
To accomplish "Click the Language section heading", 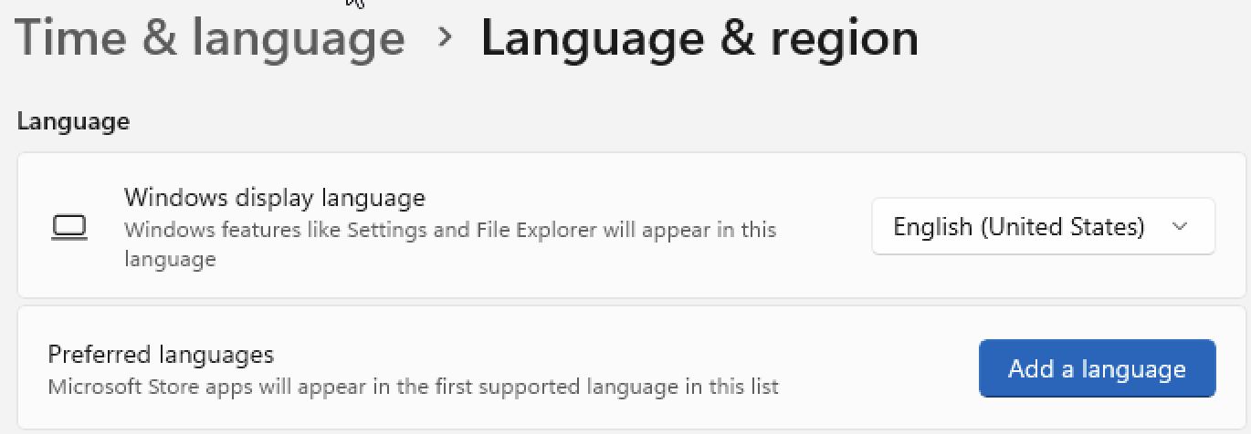I will pos(73,121).
